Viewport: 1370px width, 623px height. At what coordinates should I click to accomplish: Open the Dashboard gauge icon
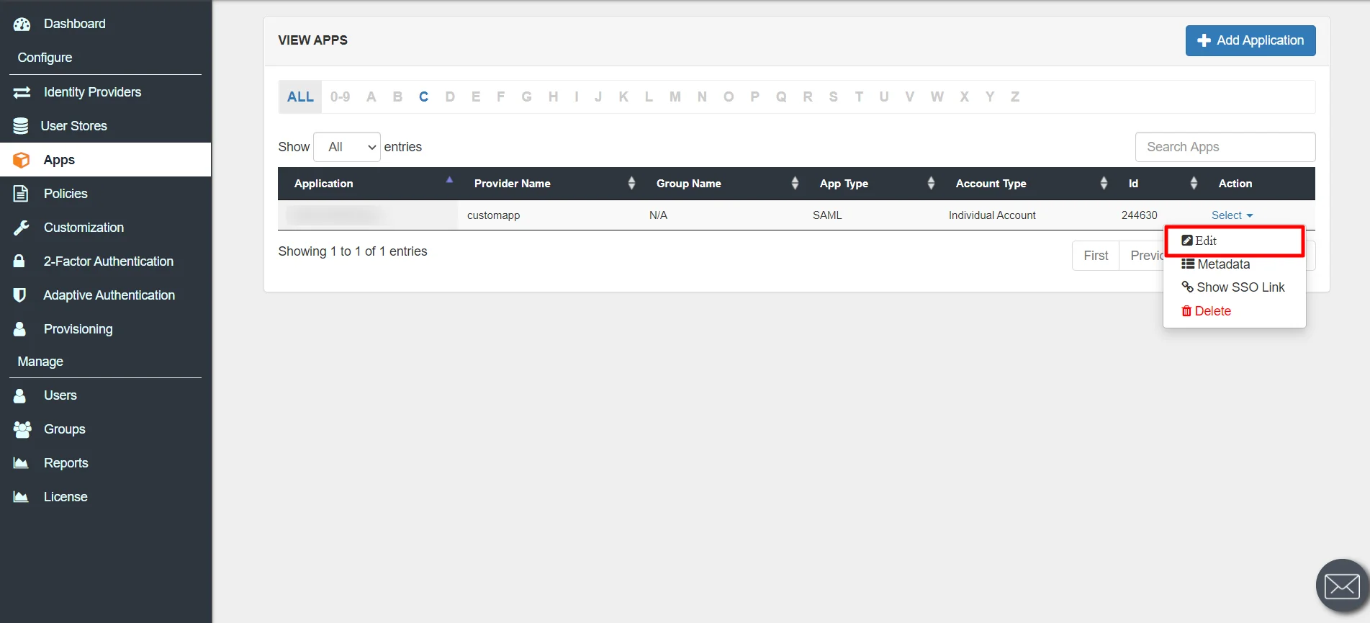coord(22,24)
